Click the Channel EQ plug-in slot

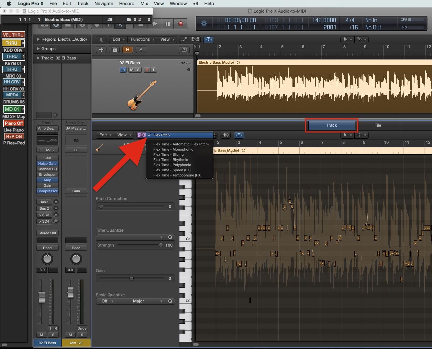(x=47, y=169)
